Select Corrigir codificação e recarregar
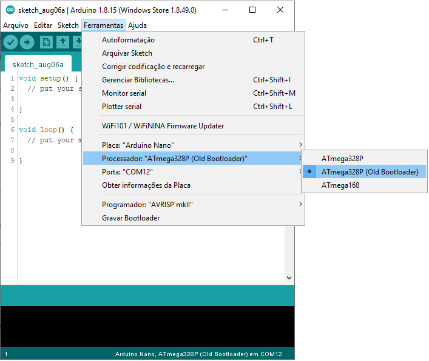 (194, 67)
